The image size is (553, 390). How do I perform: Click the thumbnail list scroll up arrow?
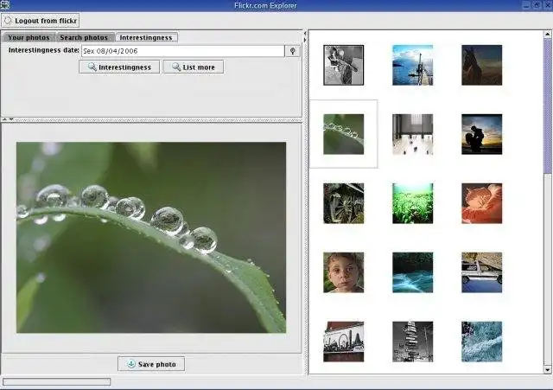tap(547, 35)
